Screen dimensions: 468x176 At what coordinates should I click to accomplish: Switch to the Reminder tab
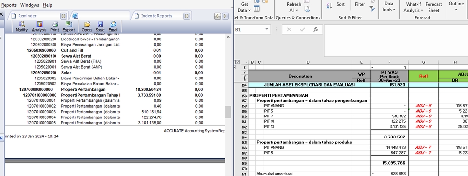pos(38,16)
